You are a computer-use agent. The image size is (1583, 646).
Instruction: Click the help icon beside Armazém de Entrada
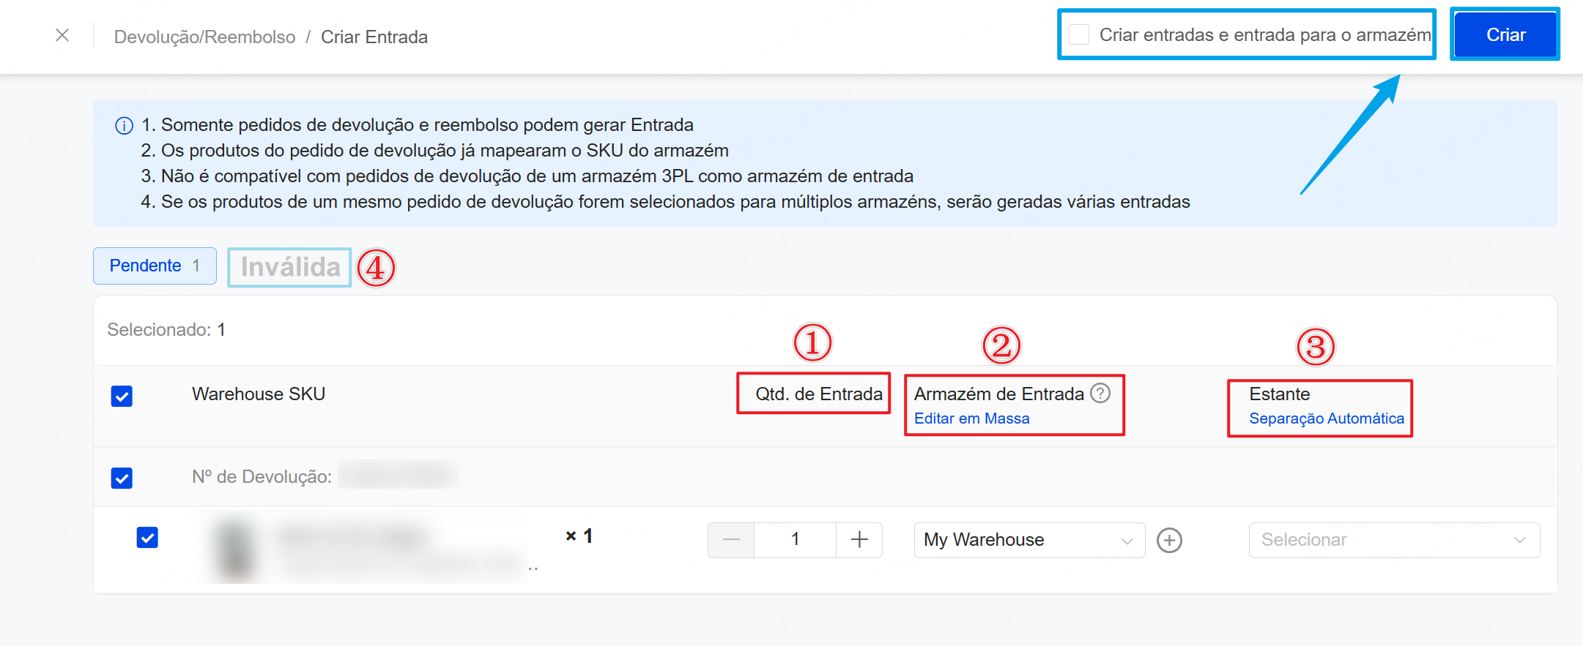click(1100, 394)
